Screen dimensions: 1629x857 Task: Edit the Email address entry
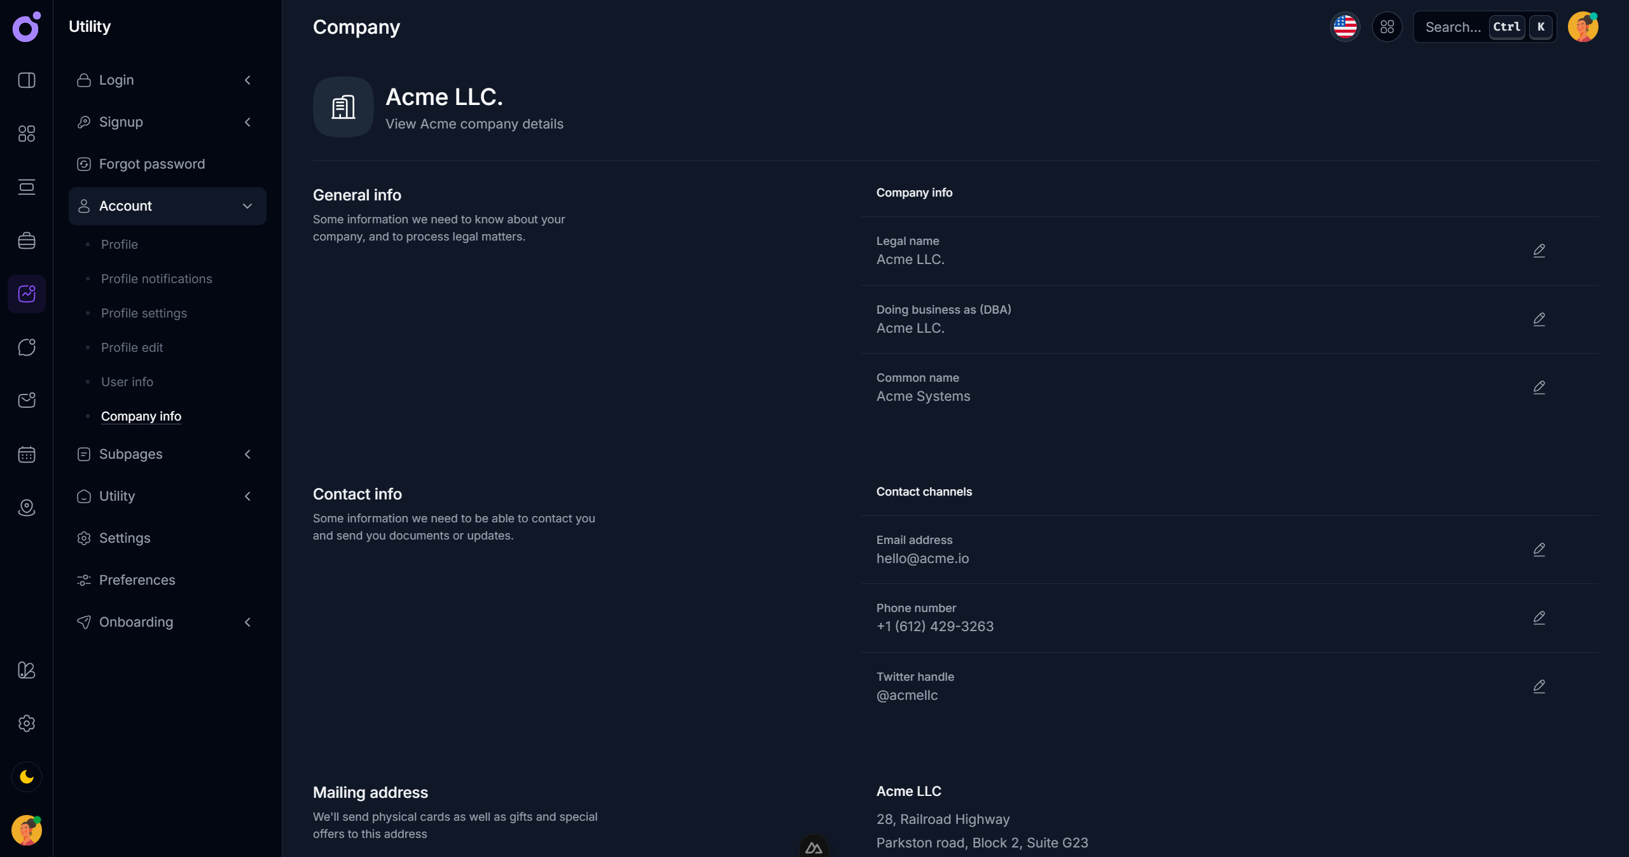coord(1539,550)
